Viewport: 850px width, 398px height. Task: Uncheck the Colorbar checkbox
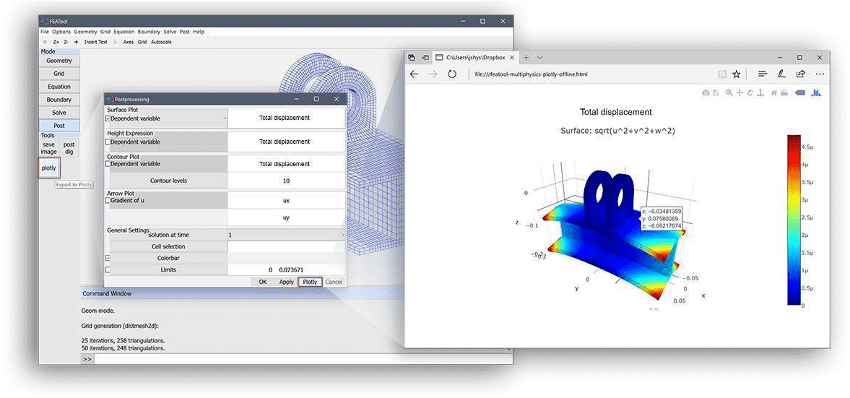(108, 258)
